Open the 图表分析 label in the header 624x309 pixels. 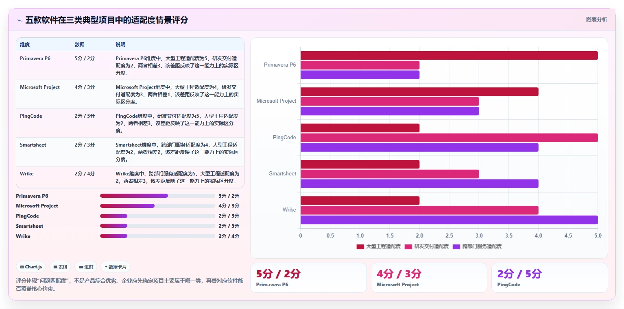point(596,20)
